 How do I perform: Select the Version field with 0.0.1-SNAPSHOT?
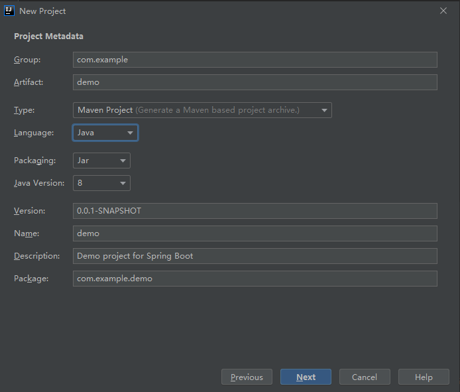tap(255, 211)
